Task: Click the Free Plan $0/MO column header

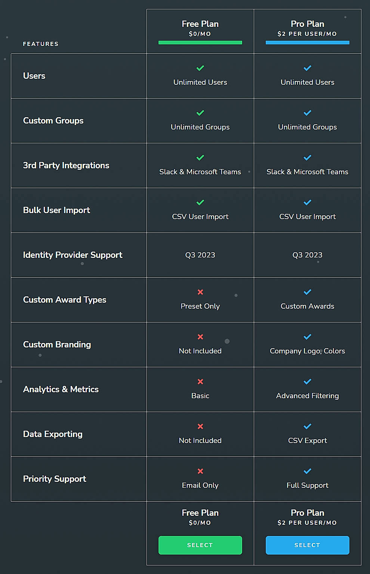Action: [x=200, y=28]
